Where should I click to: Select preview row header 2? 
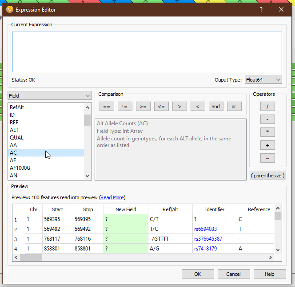(x=19, y=229)
